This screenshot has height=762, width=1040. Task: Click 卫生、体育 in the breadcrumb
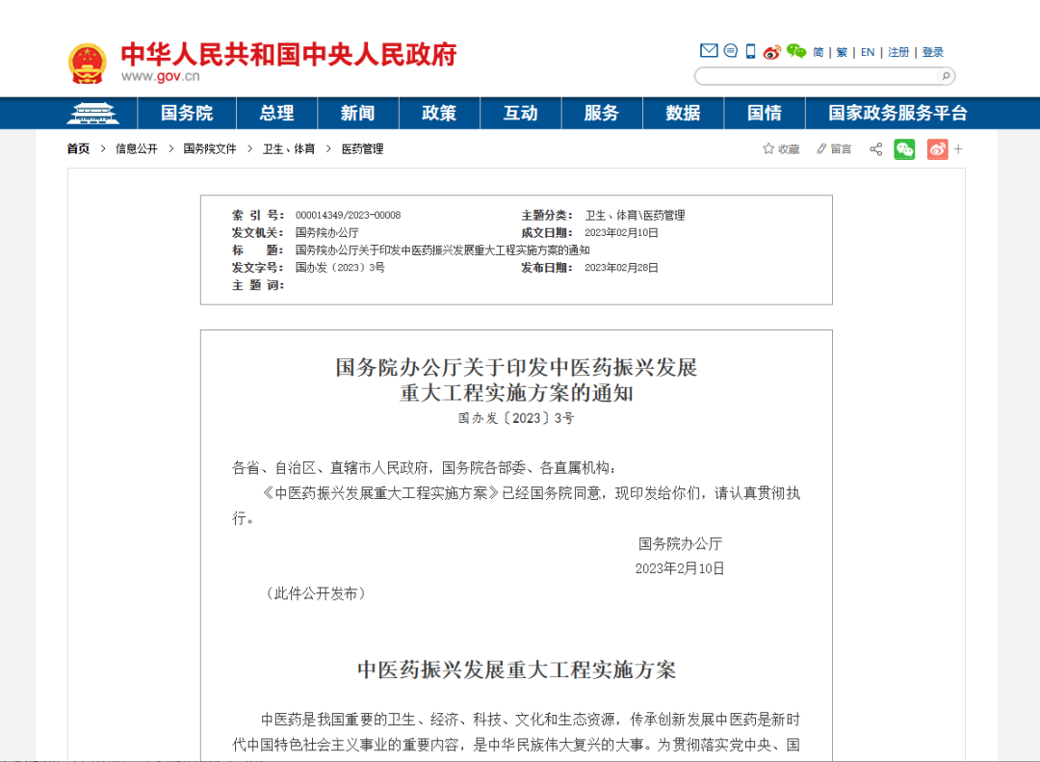(x=289, y=148)
